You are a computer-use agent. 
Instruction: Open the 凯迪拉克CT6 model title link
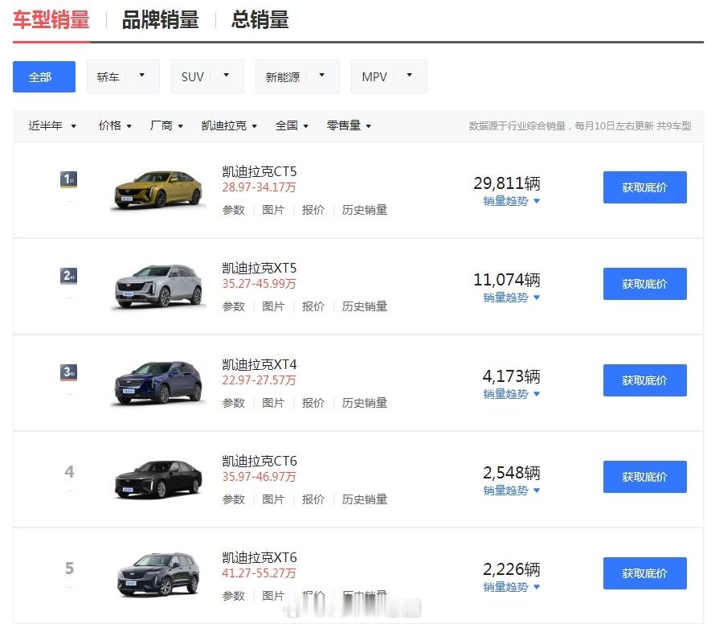pyautogui.click(x=260, y=461)
